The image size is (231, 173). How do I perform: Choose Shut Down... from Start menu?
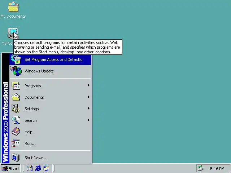(x=51, y=158)
